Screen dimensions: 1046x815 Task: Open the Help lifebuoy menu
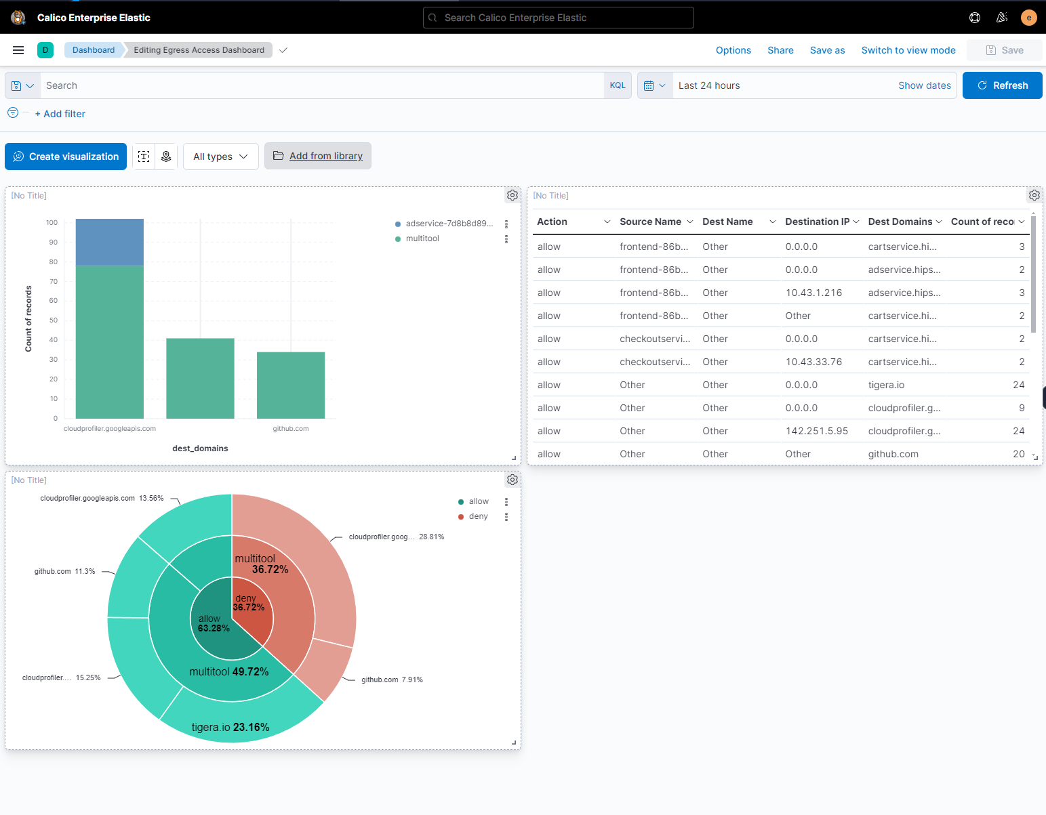975,17
